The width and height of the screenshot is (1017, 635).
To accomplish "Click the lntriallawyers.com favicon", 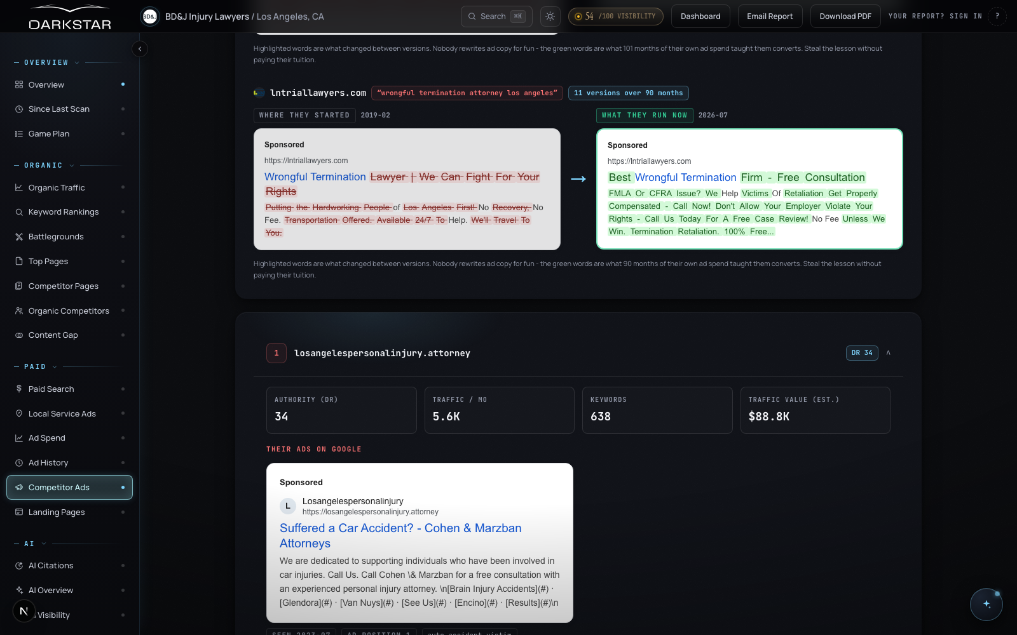I will (259, 93).
